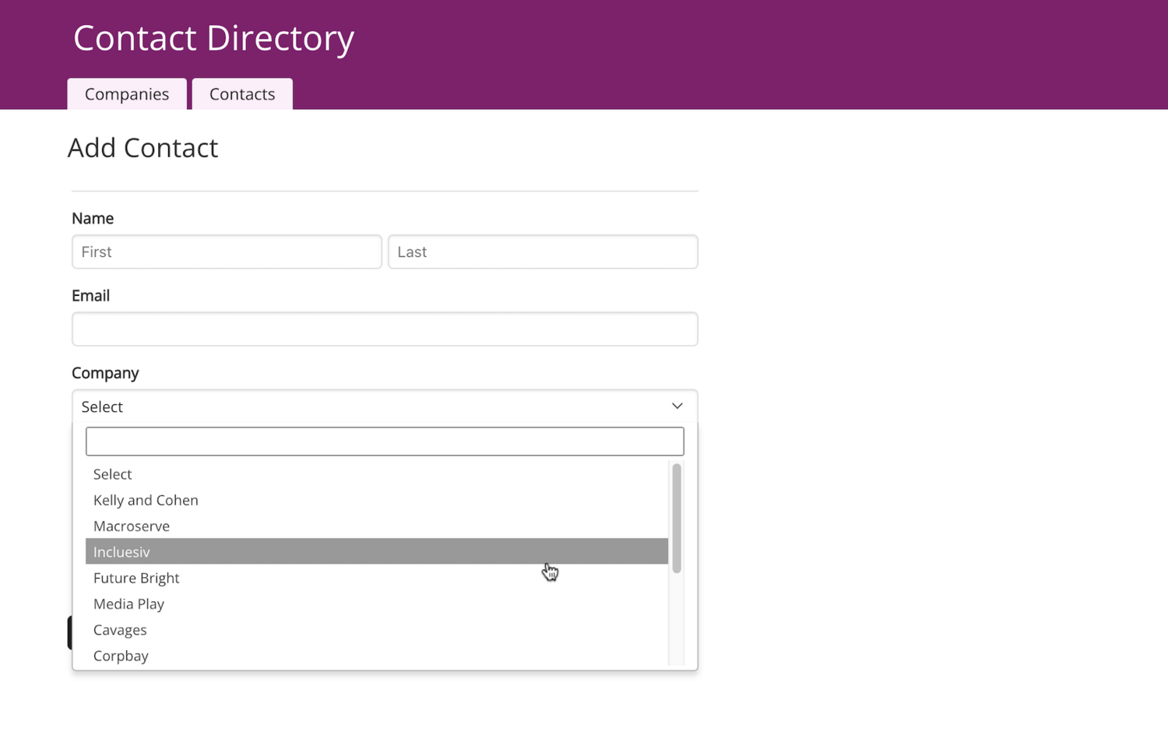Click the company list scrollbar thumb
Viewport: 1168px width, 746px height.
[x=677, y=518]
